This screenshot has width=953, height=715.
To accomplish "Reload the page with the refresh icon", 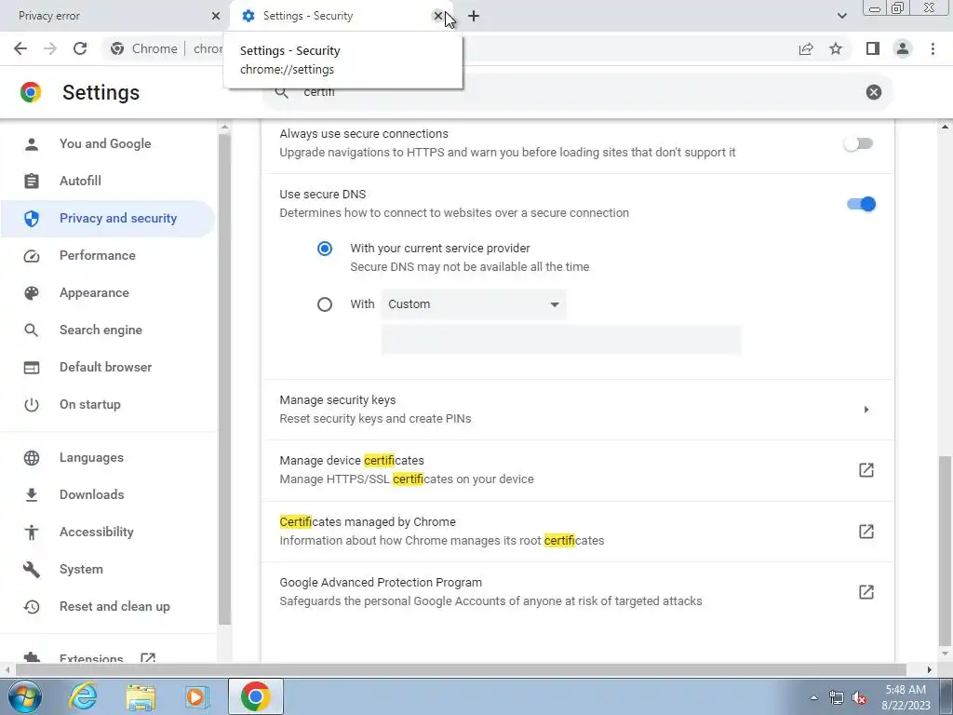I will coord(80,48).
